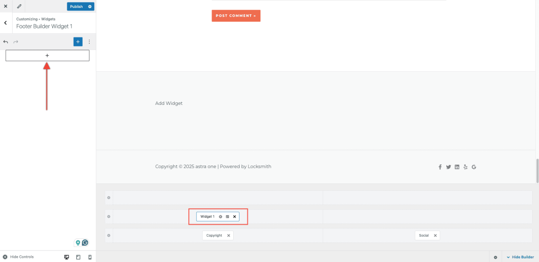Open the Twitter social icon
Viewport: 539px width, 262px height.
tap(448, 167)
